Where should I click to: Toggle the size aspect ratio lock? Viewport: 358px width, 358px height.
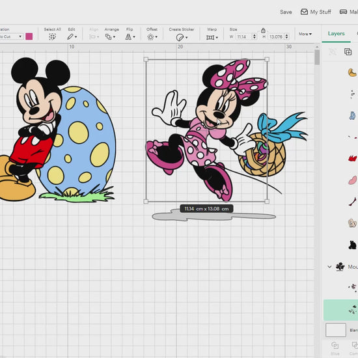click(x=263, y=31)
